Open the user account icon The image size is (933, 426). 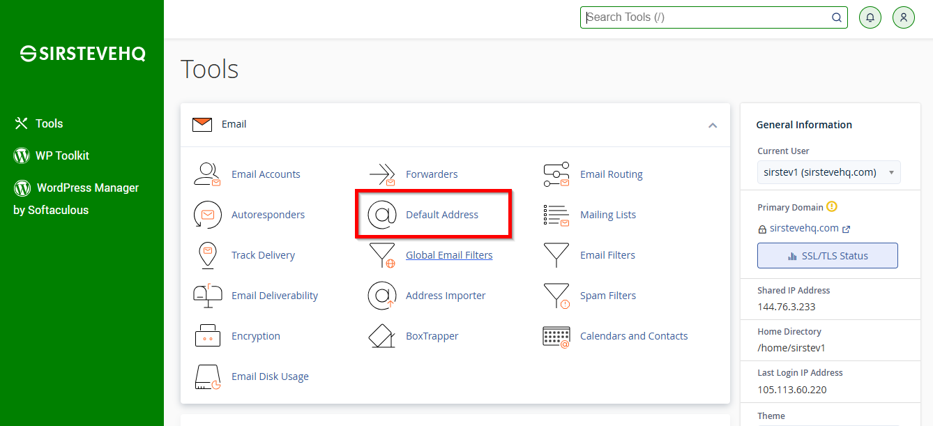point(903,17)
